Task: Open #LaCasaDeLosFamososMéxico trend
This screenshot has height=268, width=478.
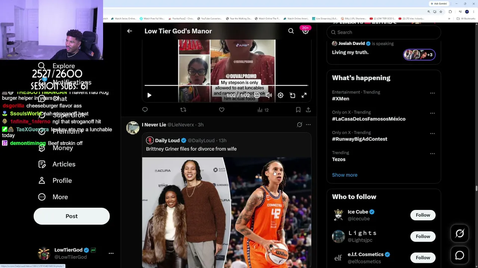Action: [x=369, y=119]
